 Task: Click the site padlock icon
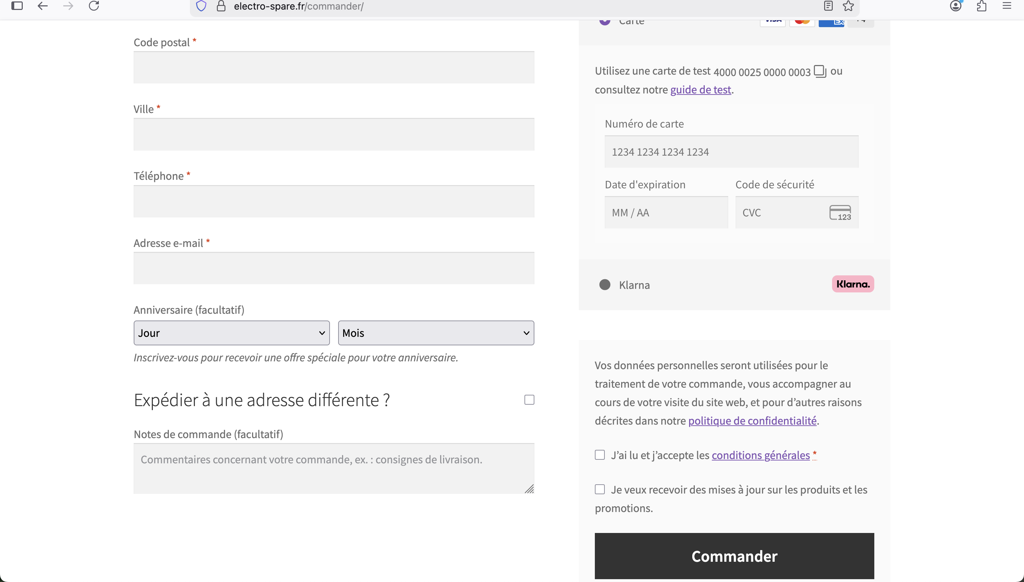[221, 6]
